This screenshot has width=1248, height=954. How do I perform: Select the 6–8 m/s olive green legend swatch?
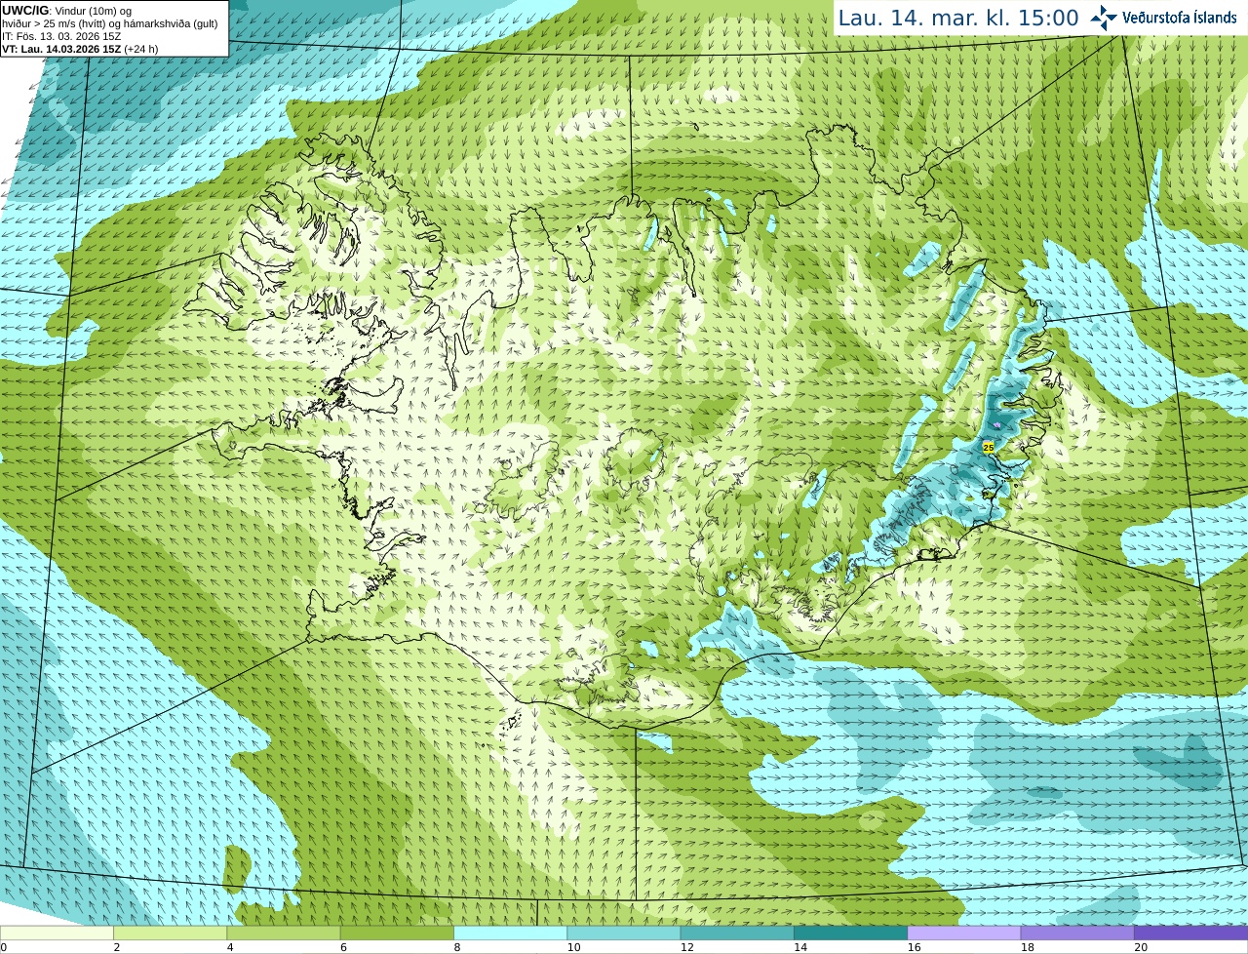(x=397, y=933)
